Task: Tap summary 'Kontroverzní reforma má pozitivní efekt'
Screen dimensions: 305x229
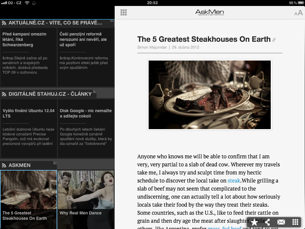Action: pos(84,63)
